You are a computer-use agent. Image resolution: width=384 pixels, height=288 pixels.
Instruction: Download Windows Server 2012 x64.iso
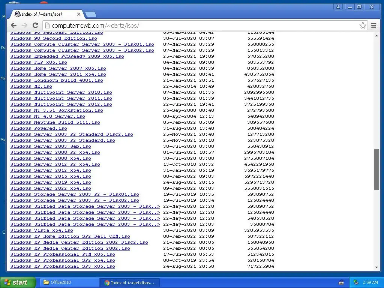(x=51, y=171)
